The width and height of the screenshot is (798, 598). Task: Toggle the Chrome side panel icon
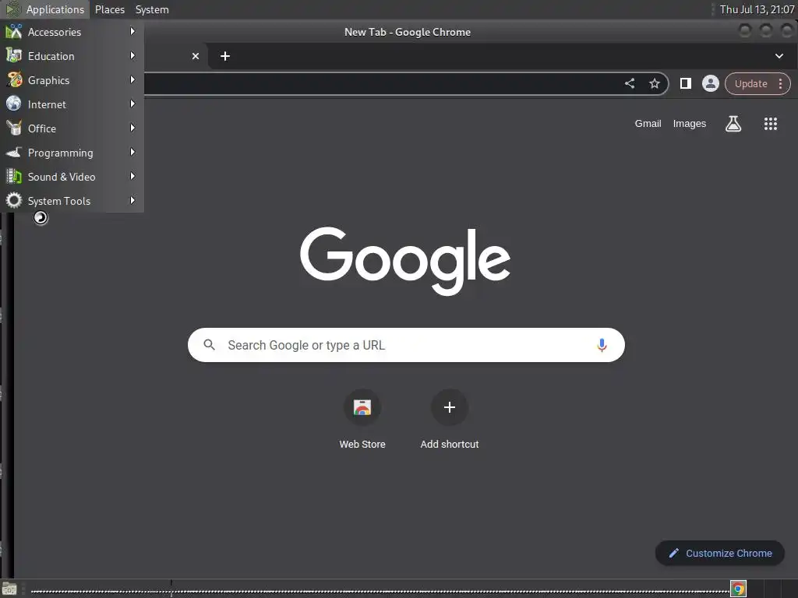click(x=686, y=83)
